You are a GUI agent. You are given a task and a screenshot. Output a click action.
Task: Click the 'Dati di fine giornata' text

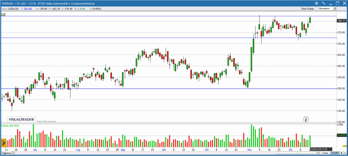(47, 121)
